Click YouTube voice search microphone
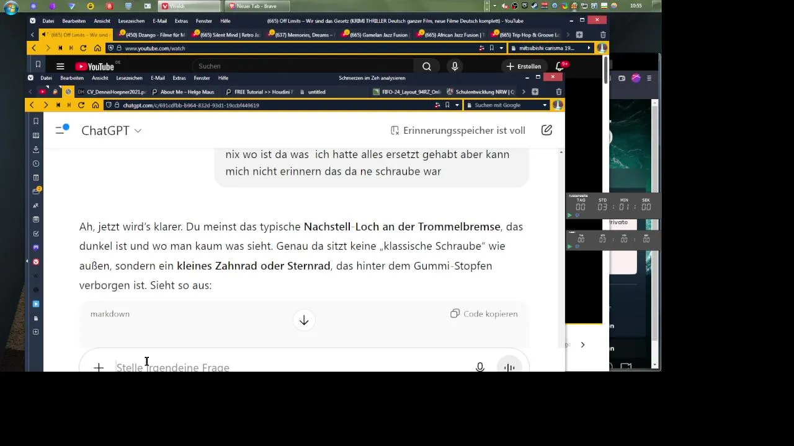Screen dimensions: 794x446 point(455,66)
